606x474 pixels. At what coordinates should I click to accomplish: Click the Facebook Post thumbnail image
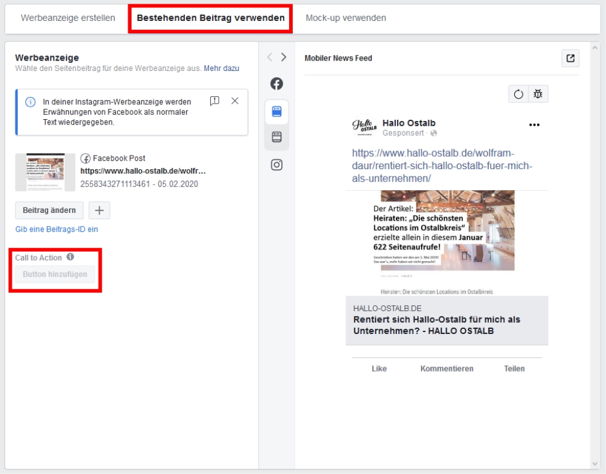[45, 172]
